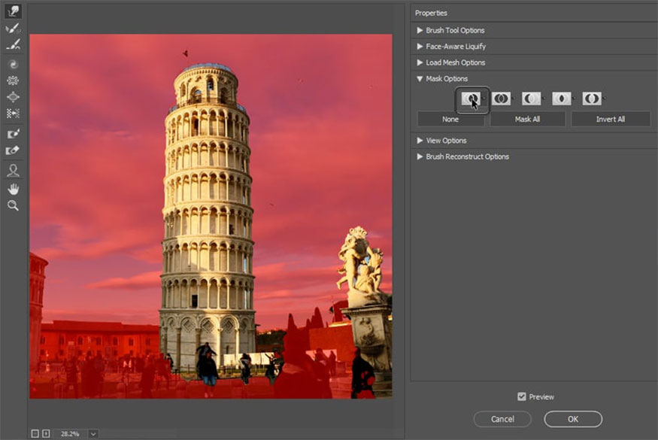Click OK to apply Liquify
This screenshot has height=440, width=658.
573,419
